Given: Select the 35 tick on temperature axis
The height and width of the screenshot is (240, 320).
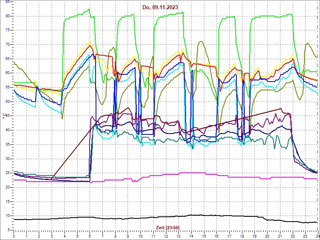Looking at the screenshot, I should tap(7, 144).
